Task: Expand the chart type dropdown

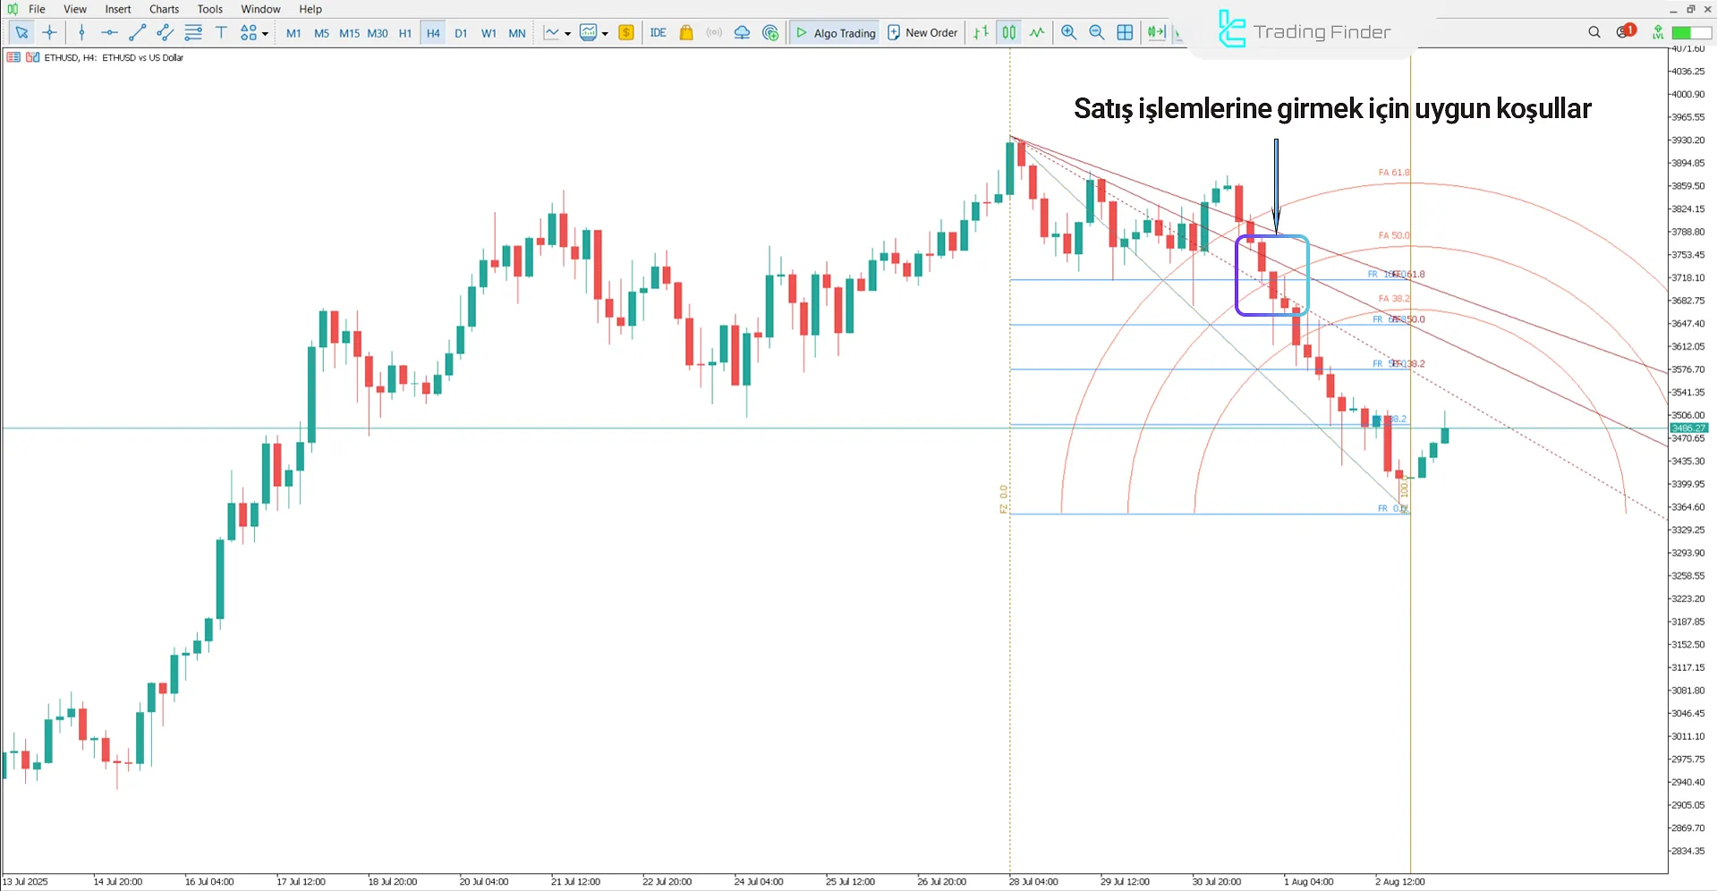Action: [x=566, y=32]
